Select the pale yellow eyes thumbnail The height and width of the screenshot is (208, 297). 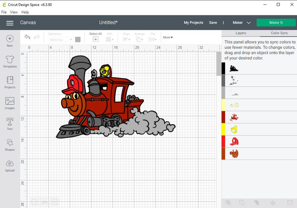[x=234, y=105]
